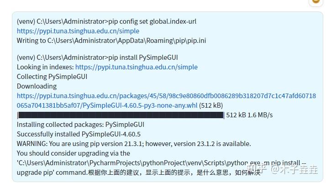
Task: Click the "pip config set global.index-url" command line
Action: point(106,21)
